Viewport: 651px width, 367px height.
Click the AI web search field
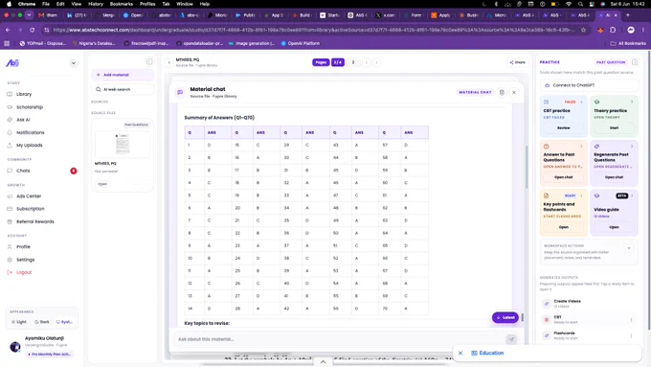coord(123,89)
